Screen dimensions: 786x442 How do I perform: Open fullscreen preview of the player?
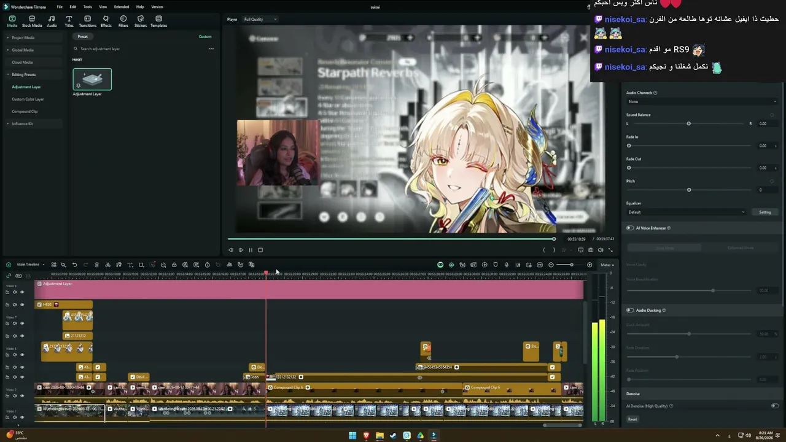click(x=610, y=250)
